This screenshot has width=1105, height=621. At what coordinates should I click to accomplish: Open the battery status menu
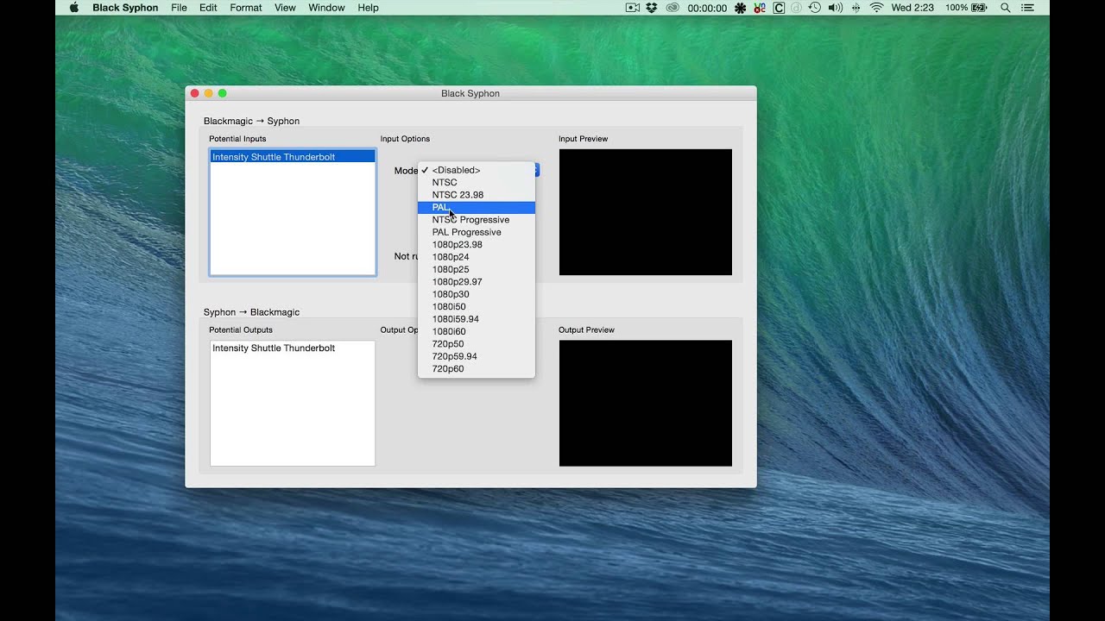pyautogui.click(x=966, y=8)
